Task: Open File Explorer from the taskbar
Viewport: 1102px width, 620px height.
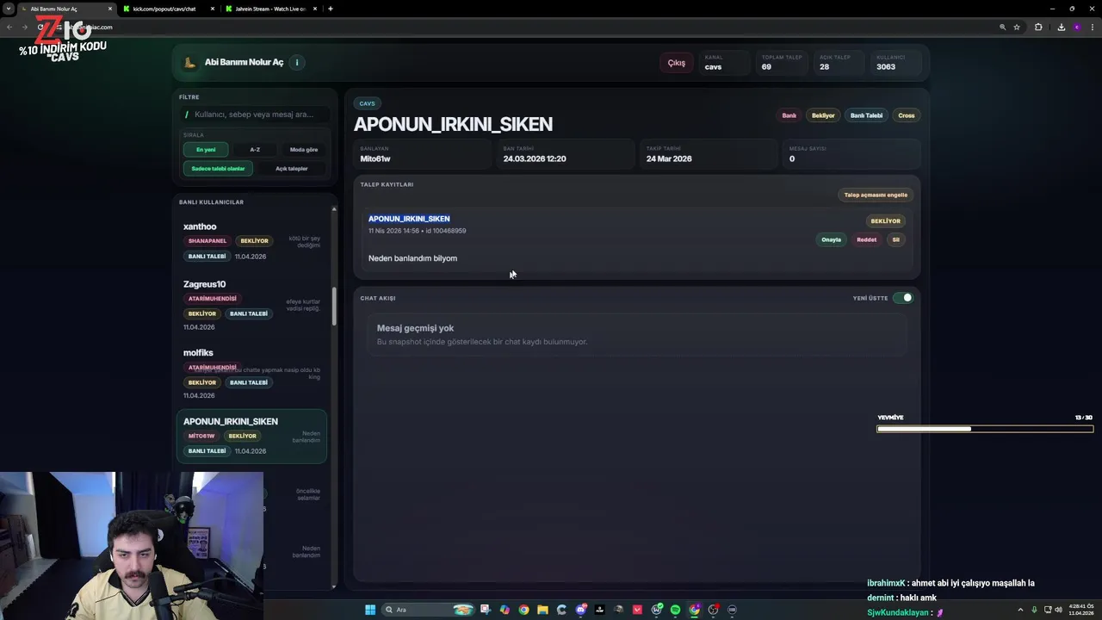Action: click(x=542, y=610)
